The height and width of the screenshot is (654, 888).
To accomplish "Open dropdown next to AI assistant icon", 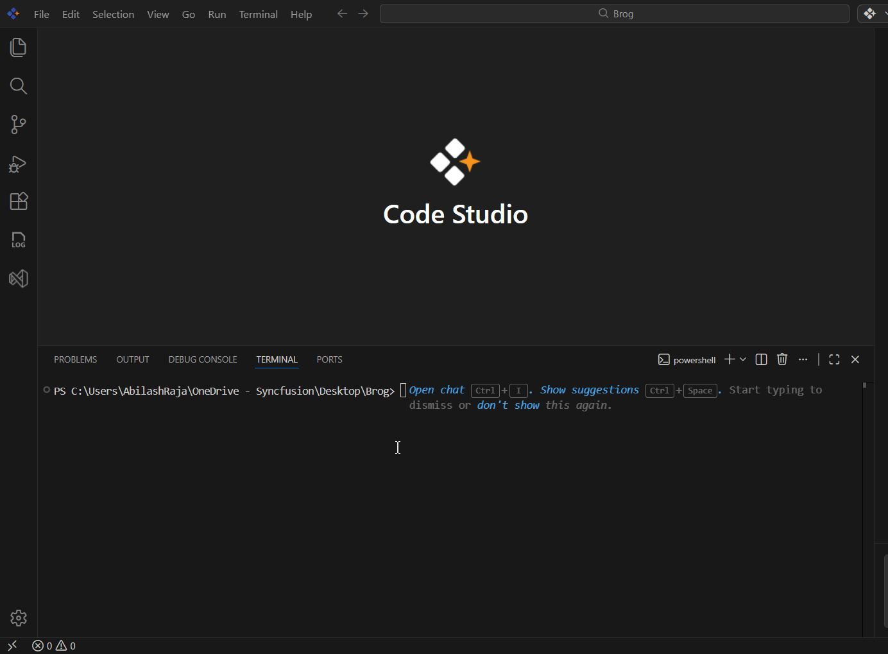I will 885,13.
